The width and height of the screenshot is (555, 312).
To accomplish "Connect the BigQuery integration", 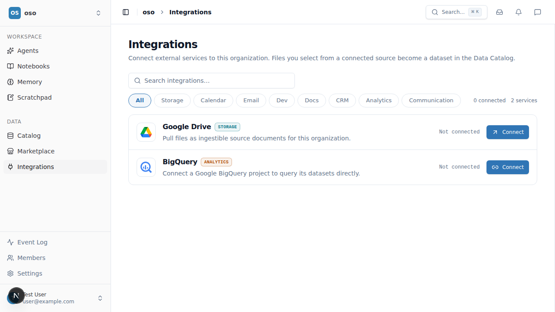I will pyautogui.click(x=508, y=167).
